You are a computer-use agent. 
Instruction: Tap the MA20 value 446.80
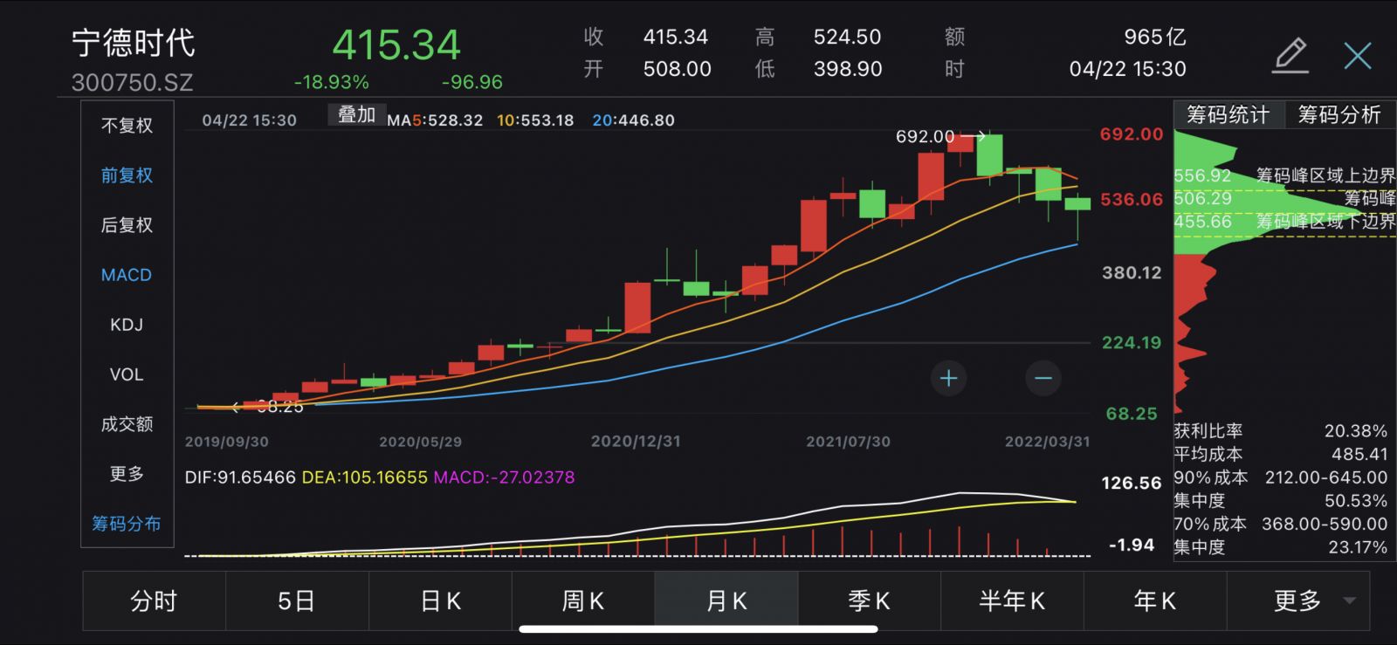tap(646, 120)
